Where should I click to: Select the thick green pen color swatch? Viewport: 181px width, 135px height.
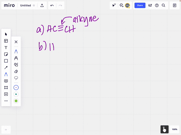16,101
